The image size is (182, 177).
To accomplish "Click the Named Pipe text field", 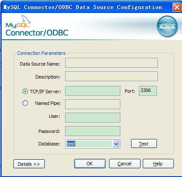I will [93, 104].
